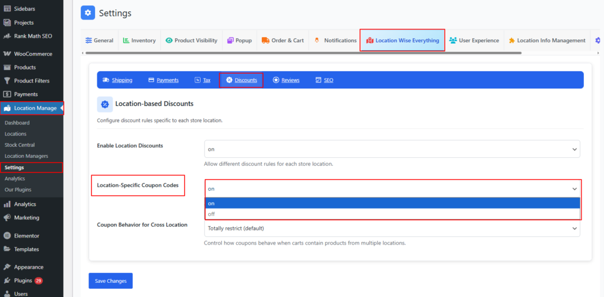The width and height of the screenshot is (604, 297).
Task: Open the Reviews sub-tab
Action: (286, 80)
